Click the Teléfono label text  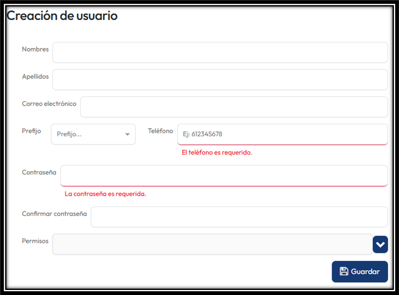point(160,131)
